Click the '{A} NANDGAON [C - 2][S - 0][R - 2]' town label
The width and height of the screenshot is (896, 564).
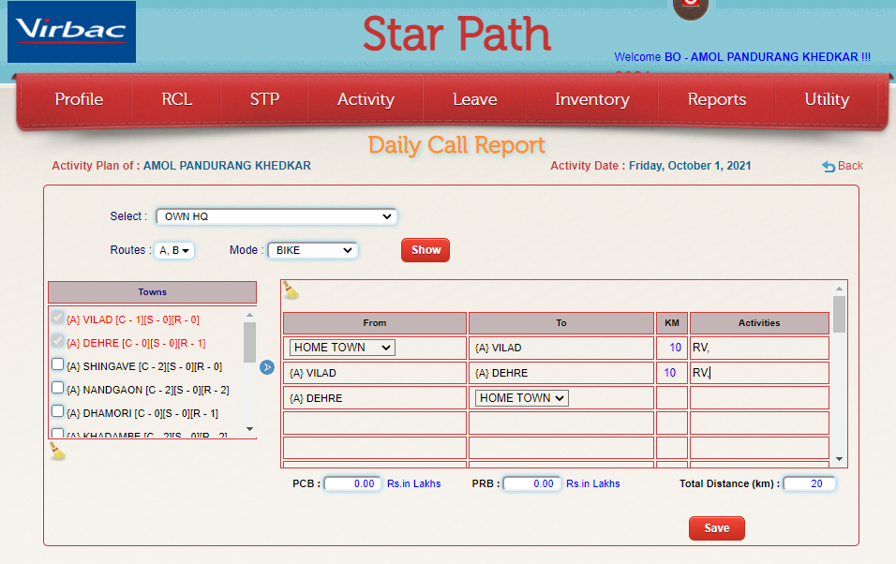(x=147, y=390)
